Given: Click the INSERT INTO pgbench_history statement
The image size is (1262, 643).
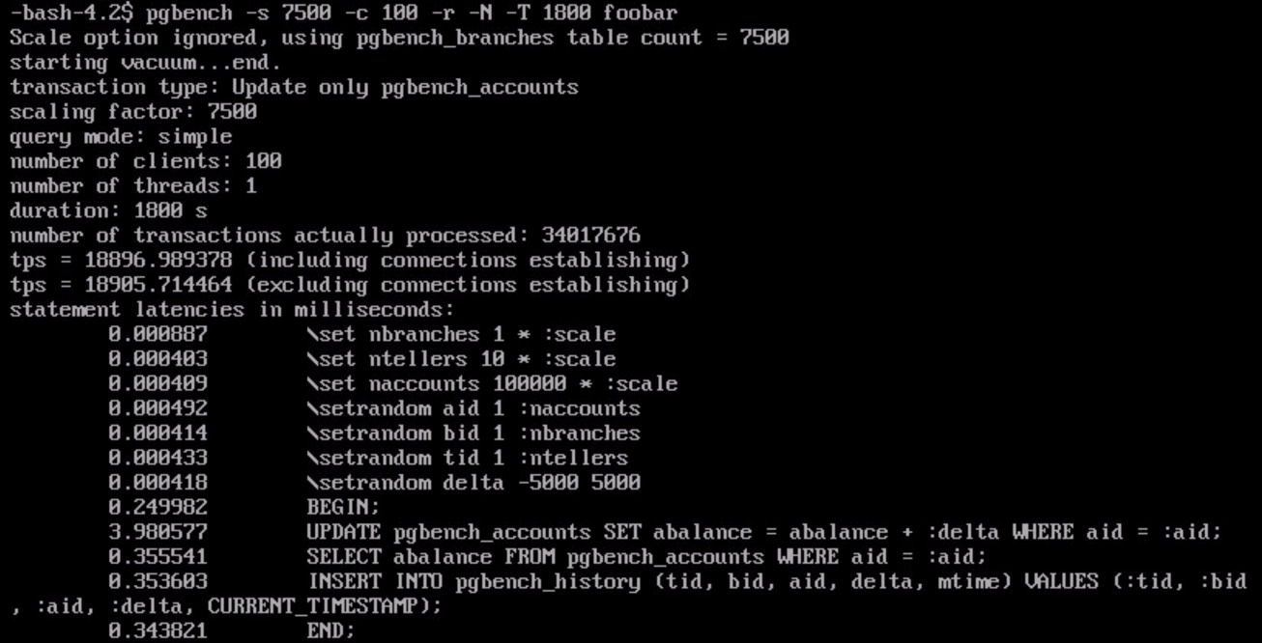Looking at the screenshot, I should tap(628, 593).
